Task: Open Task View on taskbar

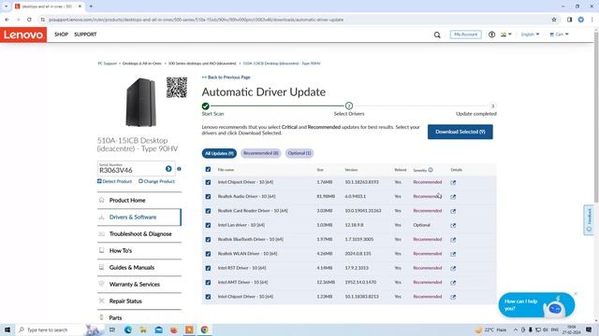Action: (x=112, y=329)
